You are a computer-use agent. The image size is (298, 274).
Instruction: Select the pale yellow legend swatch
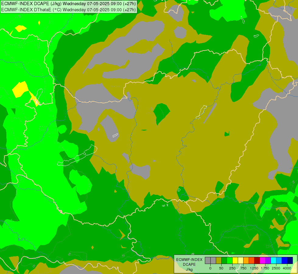click(240, 260)
